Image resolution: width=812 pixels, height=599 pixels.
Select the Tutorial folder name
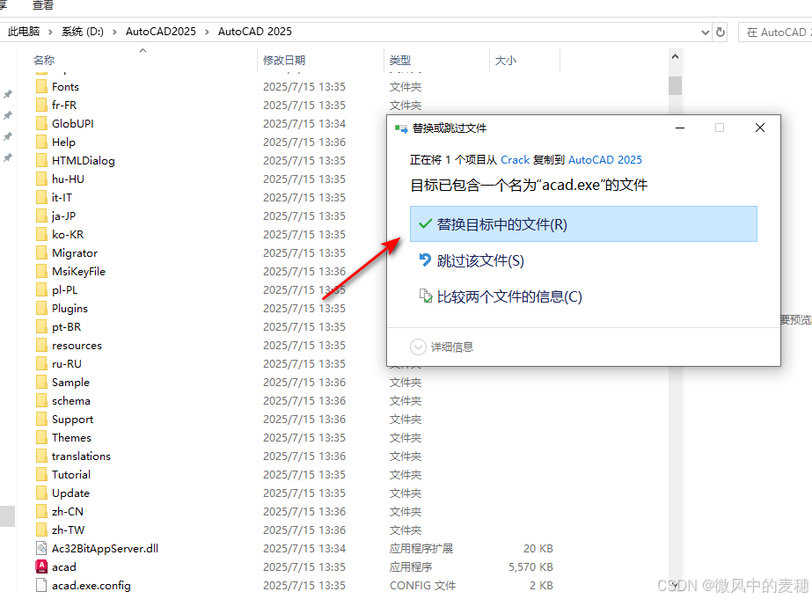(x=71, y=475)
